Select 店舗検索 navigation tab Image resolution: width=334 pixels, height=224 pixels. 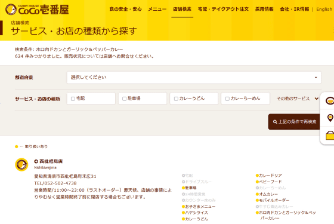(182, 9)
